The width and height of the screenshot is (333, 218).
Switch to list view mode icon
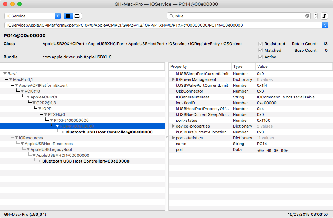(68, 16)
